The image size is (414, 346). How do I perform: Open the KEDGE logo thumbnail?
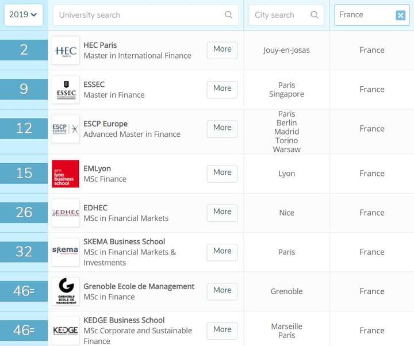(66, 331)
